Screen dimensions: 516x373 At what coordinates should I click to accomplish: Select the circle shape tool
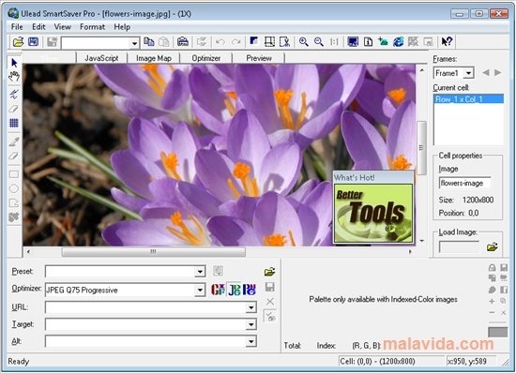click(14, 188)
